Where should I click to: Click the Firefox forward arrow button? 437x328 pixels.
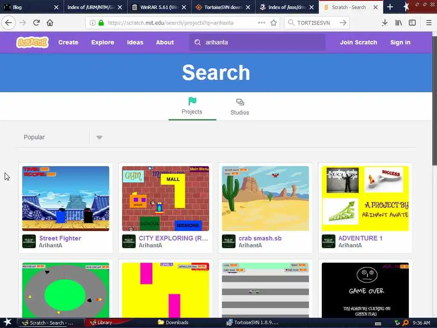[23, 23]
